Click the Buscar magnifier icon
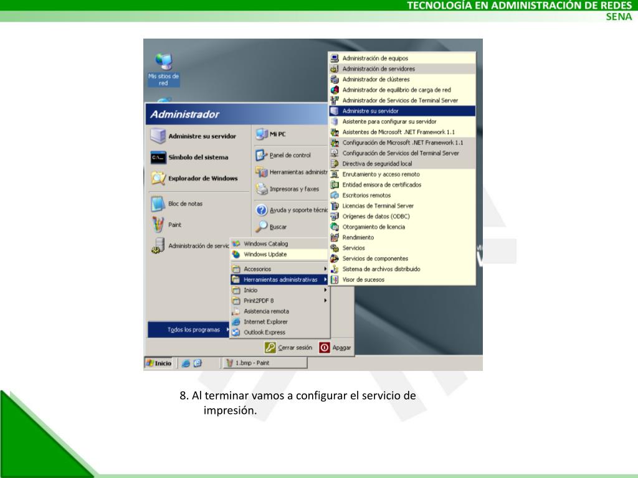 [261, 227]
